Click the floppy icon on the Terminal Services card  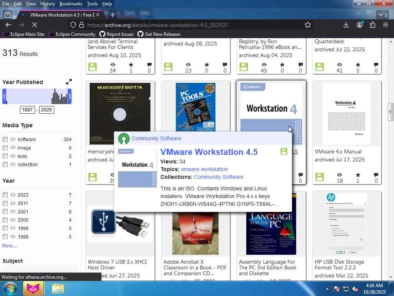pos(92,67)
